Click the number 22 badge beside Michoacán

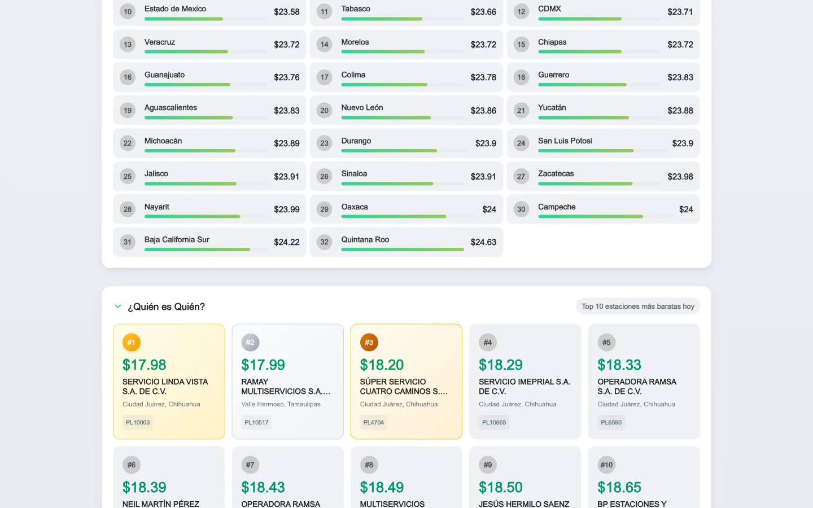(x=128, y=143)
